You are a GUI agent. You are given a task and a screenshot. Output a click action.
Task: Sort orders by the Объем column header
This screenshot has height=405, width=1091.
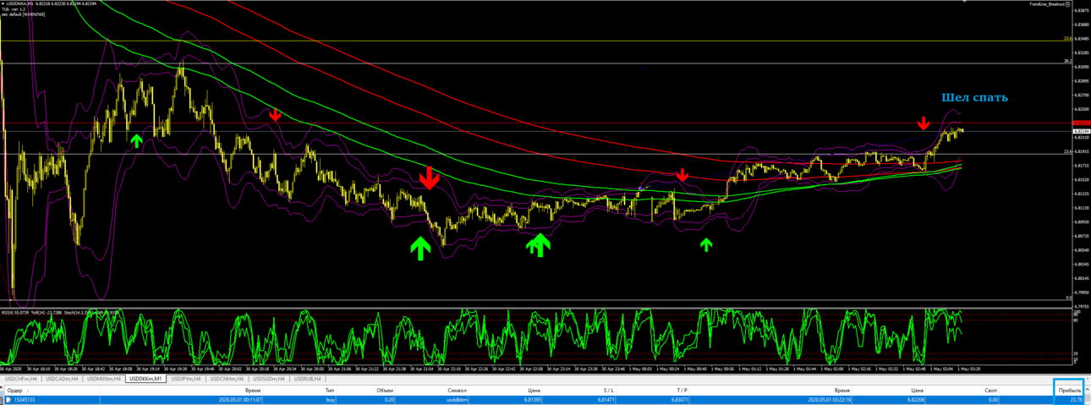click(386, 391)
